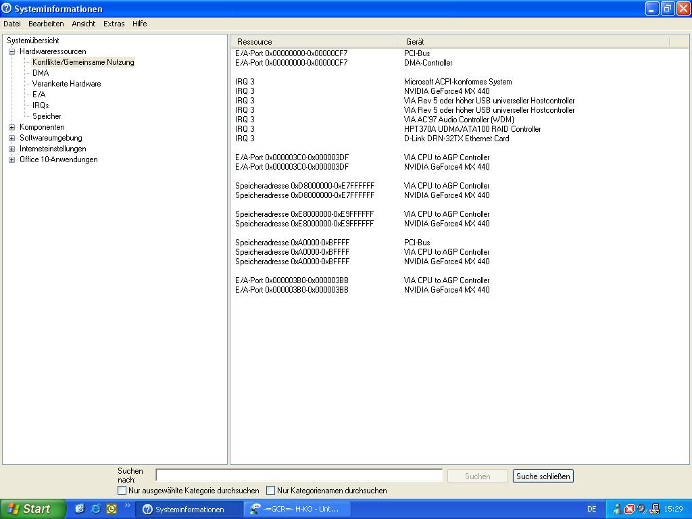Check Nur Kategorienamen durchsuchen
The width and height of the screenshot is (692, 519).
[270, 491]
